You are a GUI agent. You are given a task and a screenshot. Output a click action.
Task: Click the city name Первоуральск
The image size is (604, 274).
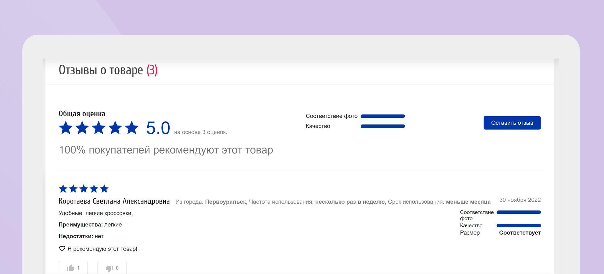point(226,202)
